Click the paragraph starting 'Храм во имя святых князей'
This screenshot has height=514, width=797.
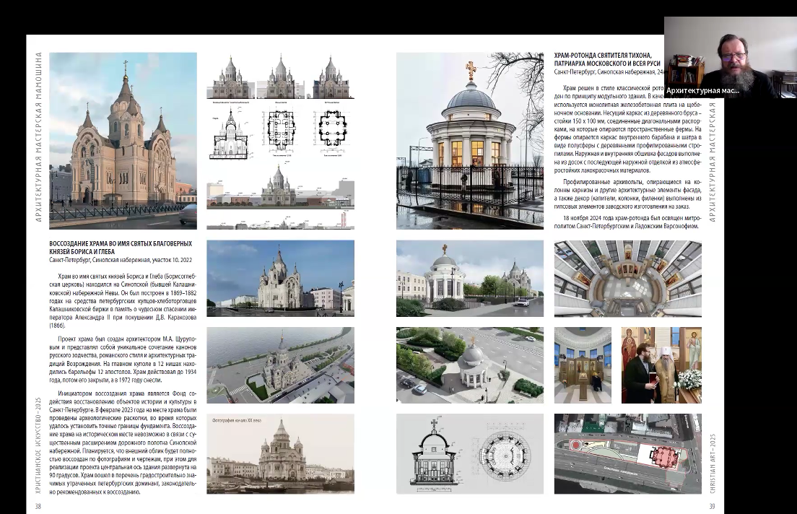click(123, 300)
